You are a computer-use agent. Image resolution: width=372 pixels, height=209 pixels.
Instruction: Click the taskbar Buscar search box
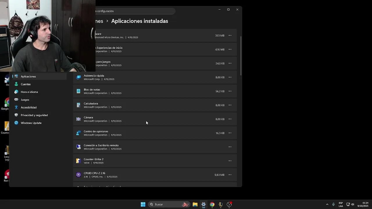point(169,204)
